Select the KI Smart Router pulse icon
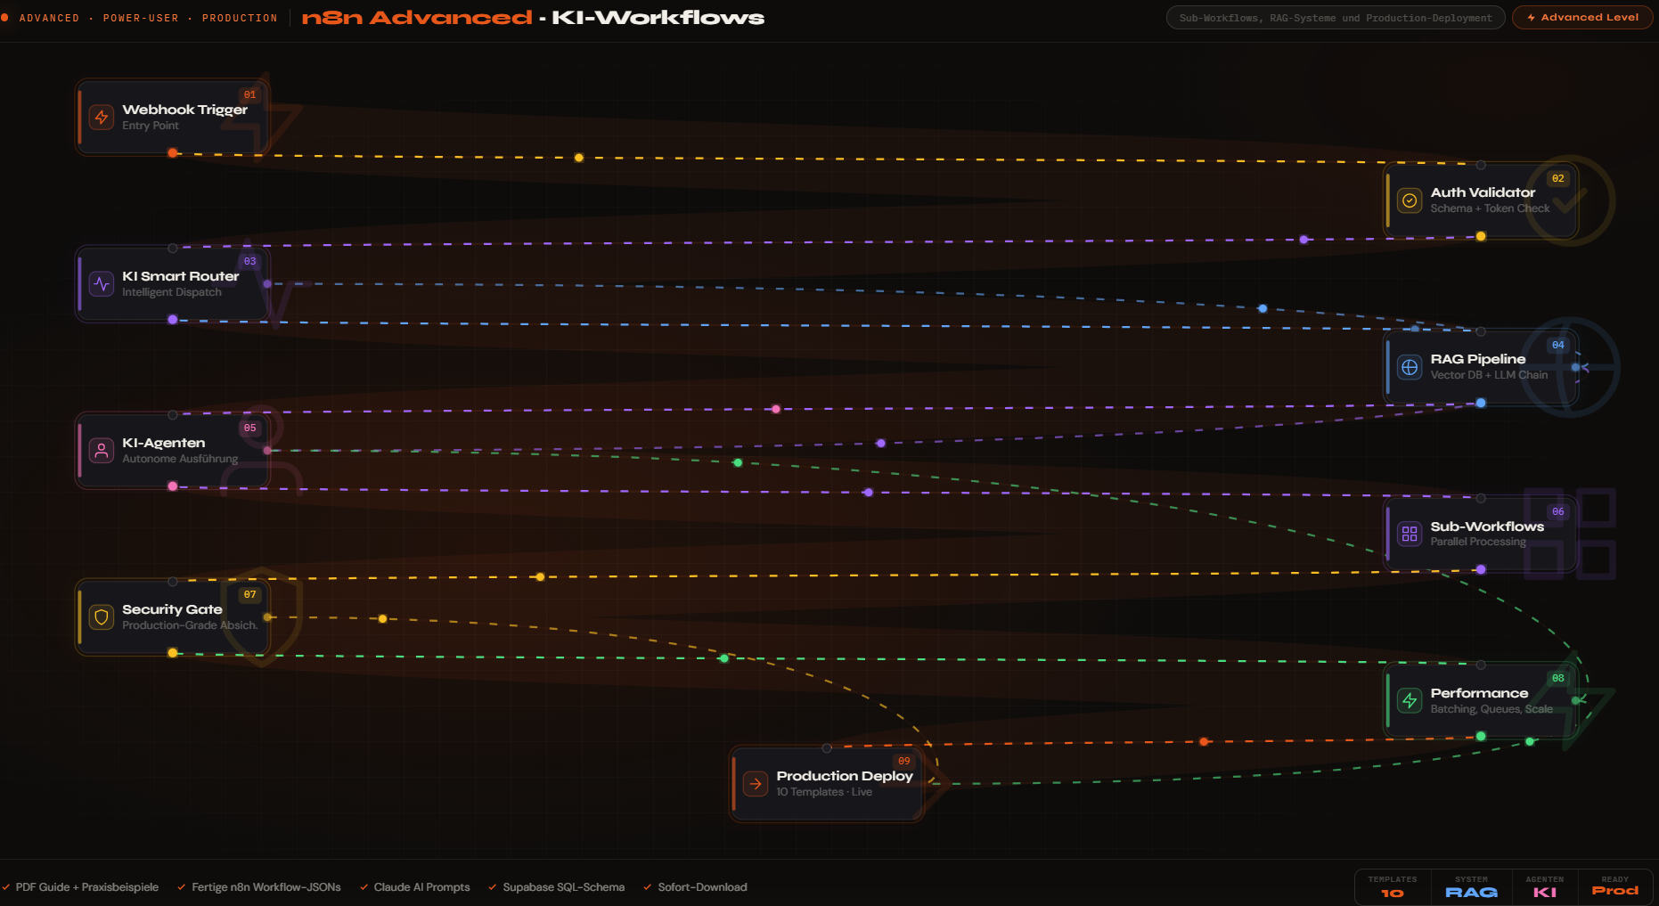The width and height of the screenshot is (1659, 906). [x=102, y=283]
